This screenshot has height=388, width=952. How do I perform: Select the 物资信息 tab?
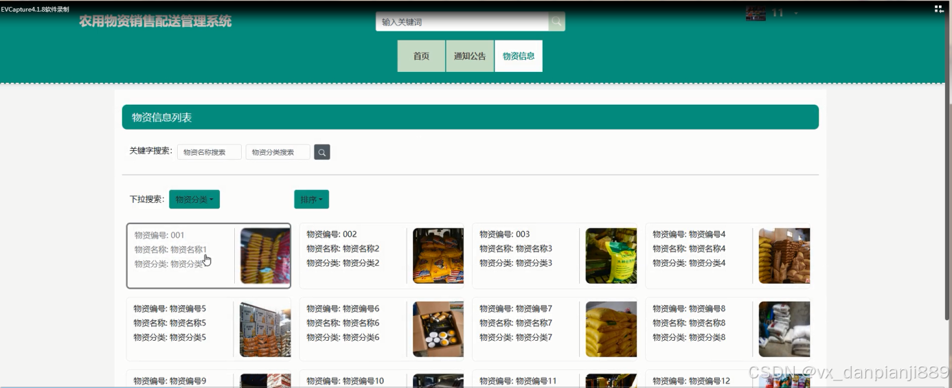pyautogui.click(x=519, y=56)
